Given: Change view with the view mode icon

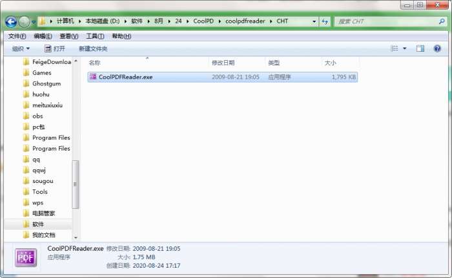Looking at the screenshot, I should [x=394, y=48].
